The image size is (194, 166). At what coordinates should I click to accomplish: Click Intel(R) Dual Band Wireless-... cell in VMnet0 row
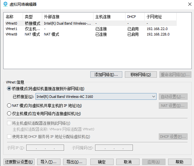pos(68,23)
